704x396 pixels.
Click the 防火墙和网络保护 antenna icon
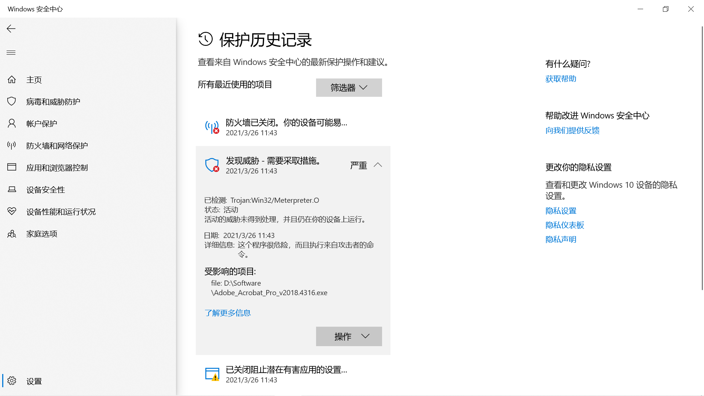pos(12,146)
